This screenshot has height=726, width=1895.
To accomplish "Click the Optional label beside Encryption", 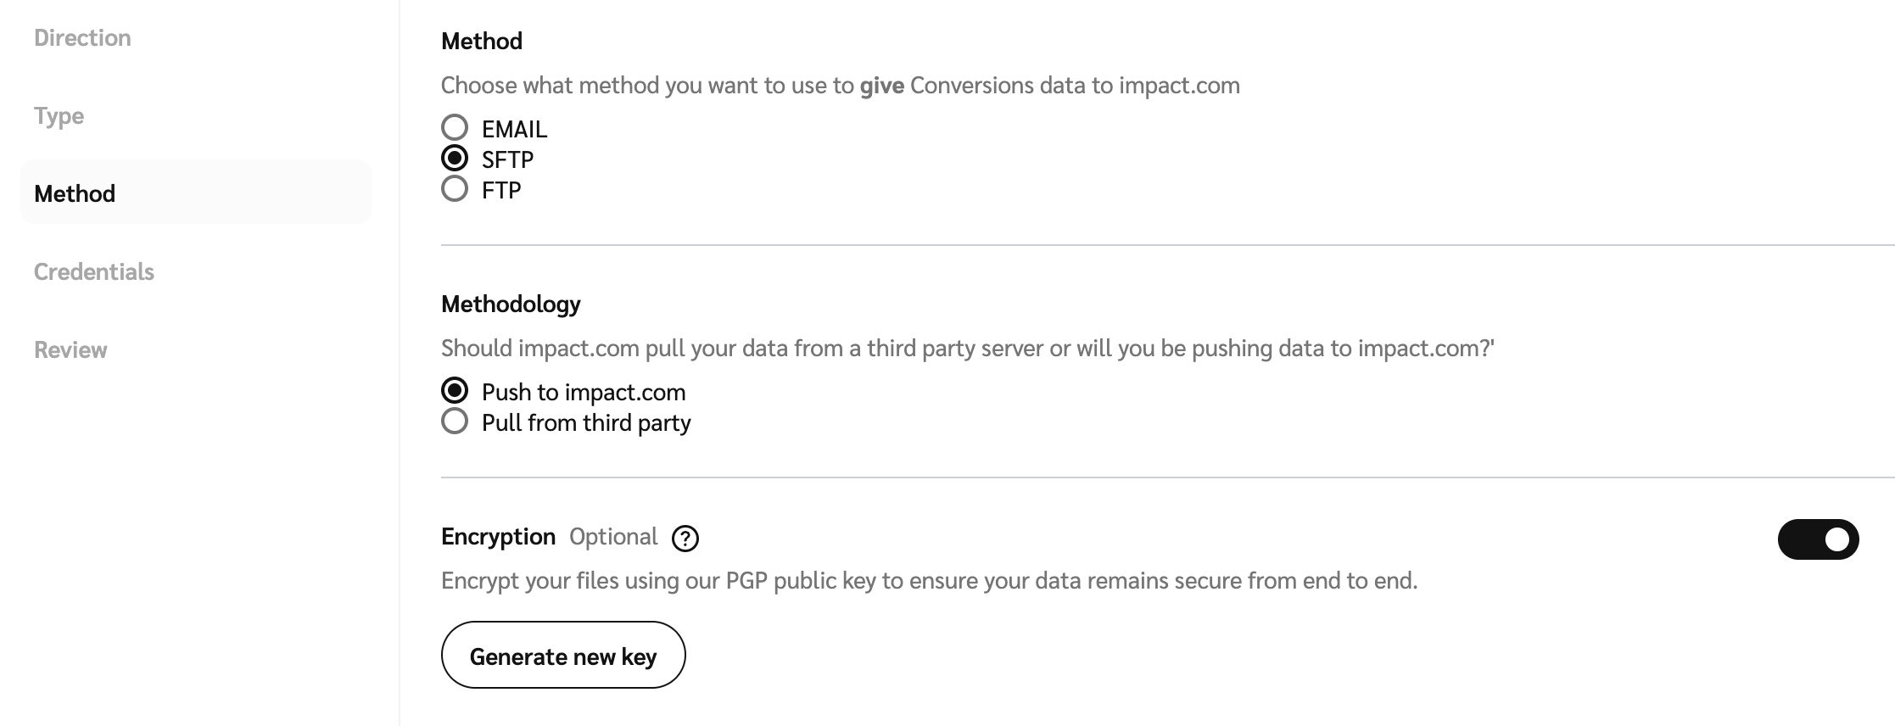I will 612,537.
